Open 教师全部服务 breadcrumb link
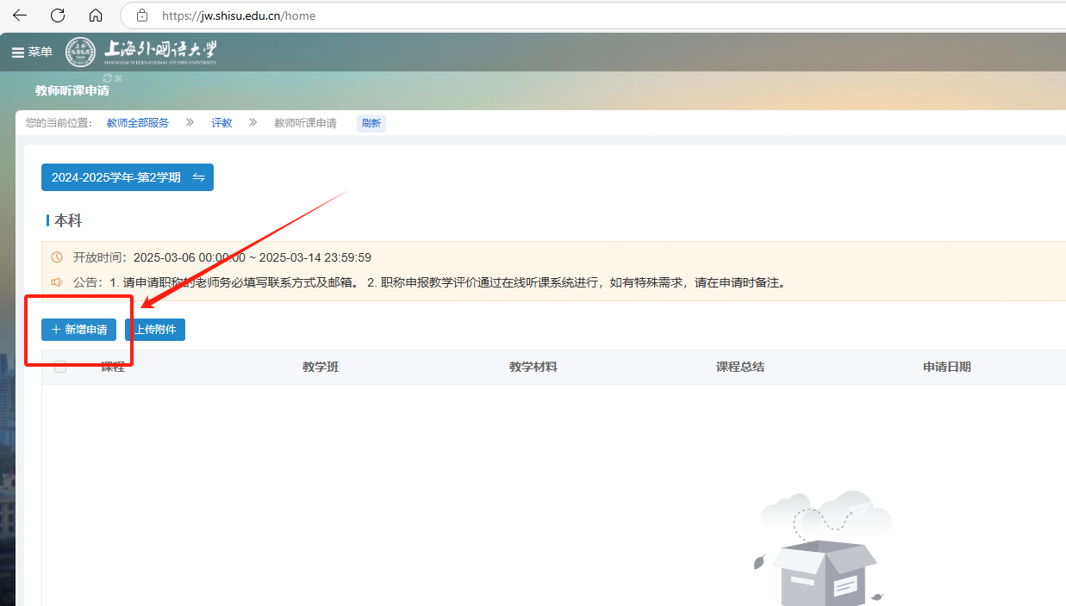This screenshot has width=1066, height=606. 138,123
